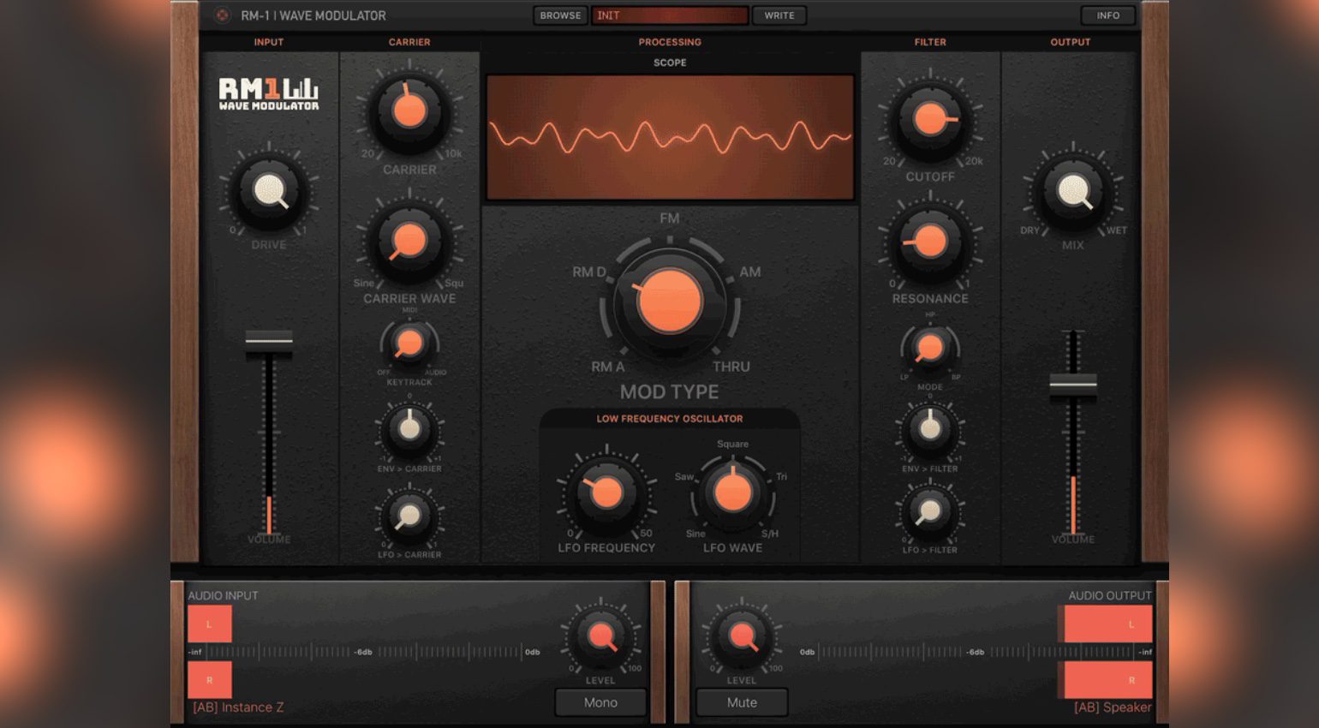Click the Tri LFO wave label
This screenshot has height=728, width=1319.
pyautogui.click(x=781, y=477)
